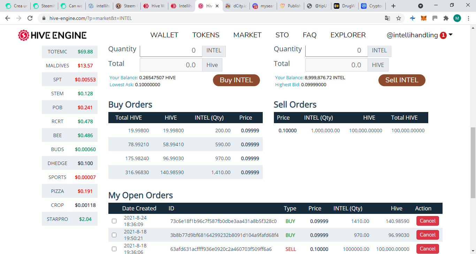Viewport: 476px width, 254px height.
Task: Select the SPORTS token row
Action: pyautogui.click(x=70, y=177)
